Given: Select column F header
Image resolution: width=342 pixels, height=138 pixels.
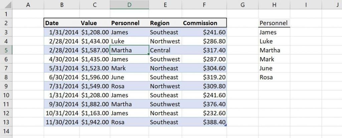Looking at the screenshot, I should 204,5.
